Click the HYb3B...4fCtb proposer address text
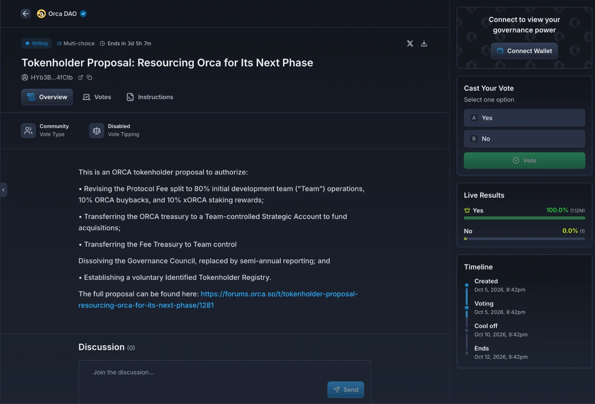 (x=52, y=77)
